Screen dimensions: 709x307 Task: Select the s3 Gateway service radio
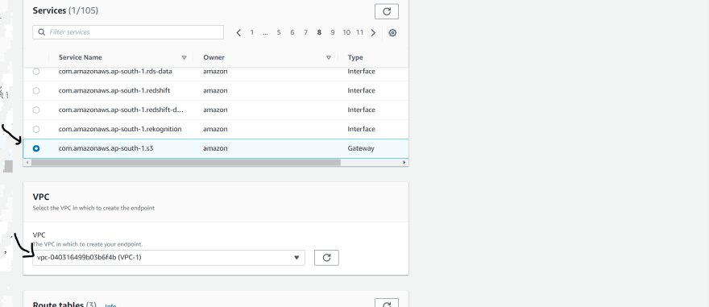click(36, 148)
